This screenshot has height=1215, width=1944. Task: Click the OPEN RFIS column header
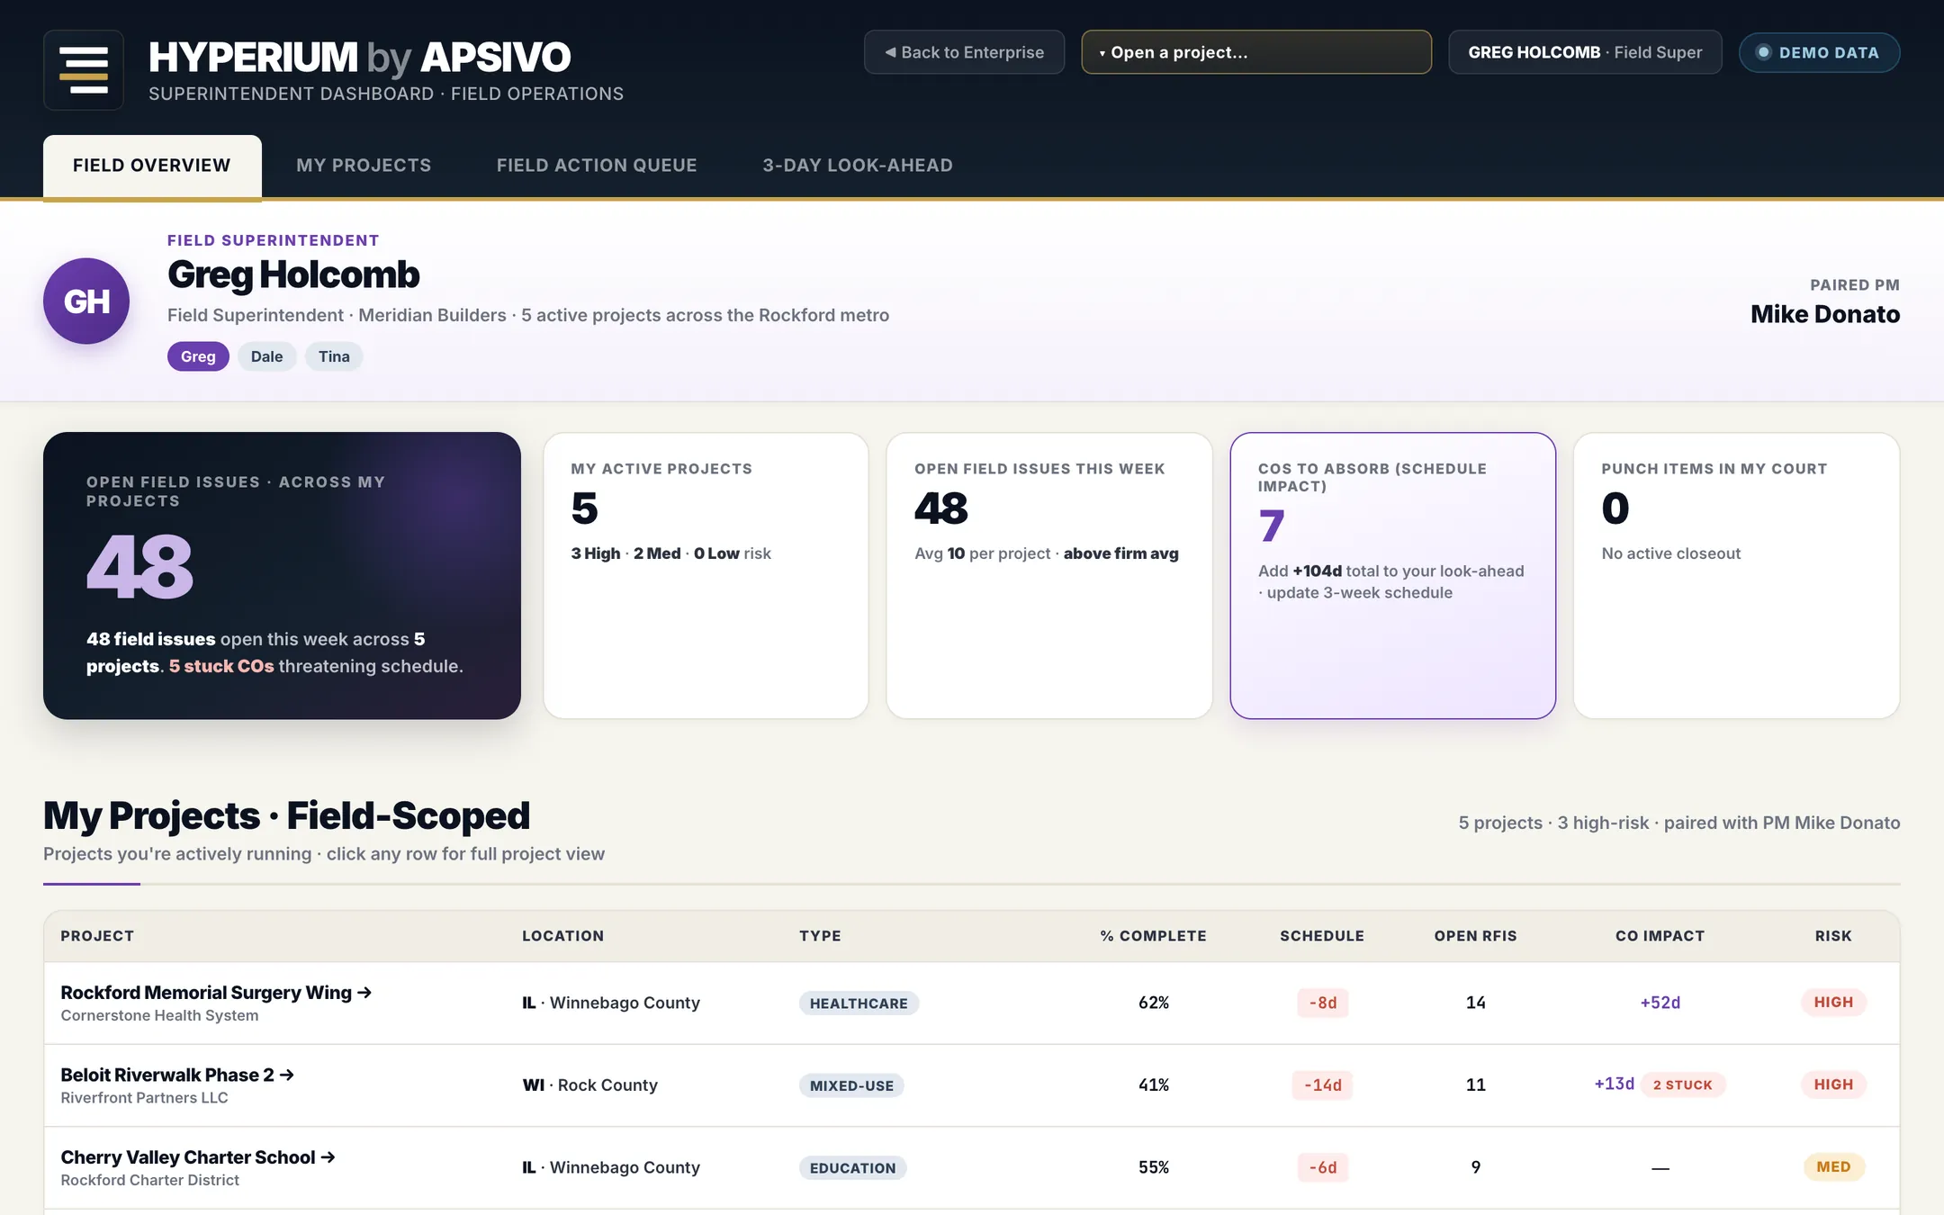(1475, 936)
